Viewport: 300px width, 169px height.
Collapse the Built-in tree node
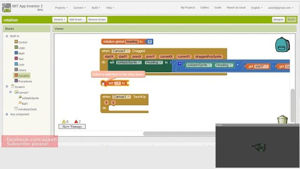click(7, 36)
